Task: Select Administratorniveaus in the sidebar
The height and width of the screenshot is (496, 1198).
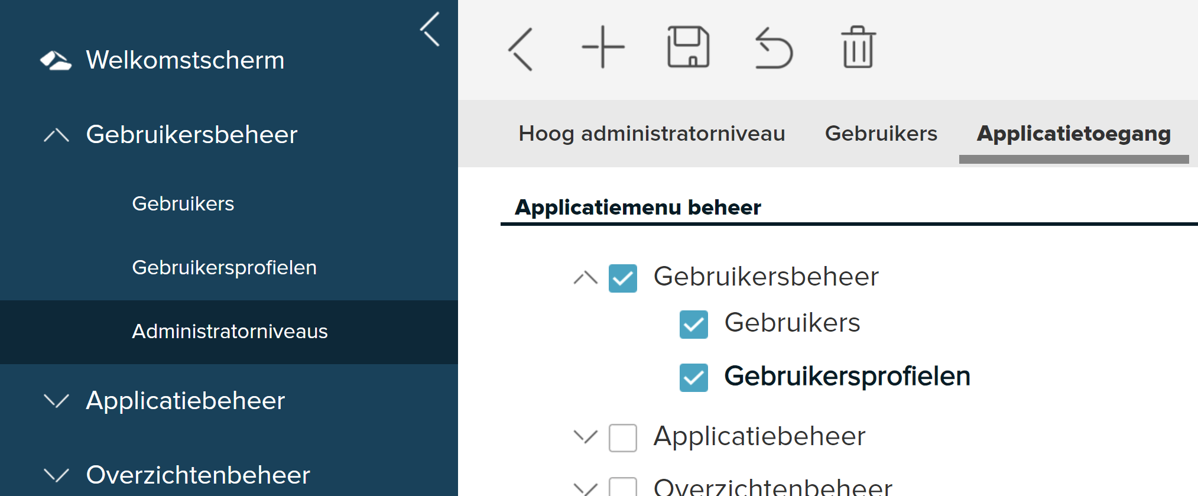Action: [x=229, y=332]
